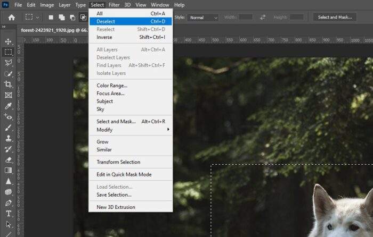
Task: Select the Path Selection tool
Action: [9, 224]
